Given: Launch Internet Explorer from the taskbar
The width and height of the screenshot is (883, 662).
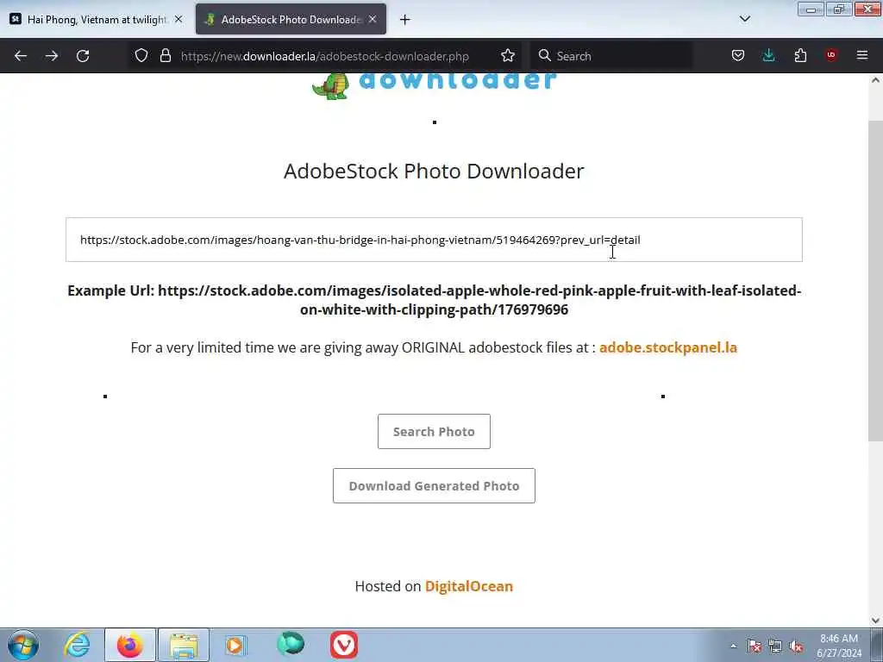Looking at the screenshot, I should 77,645.
